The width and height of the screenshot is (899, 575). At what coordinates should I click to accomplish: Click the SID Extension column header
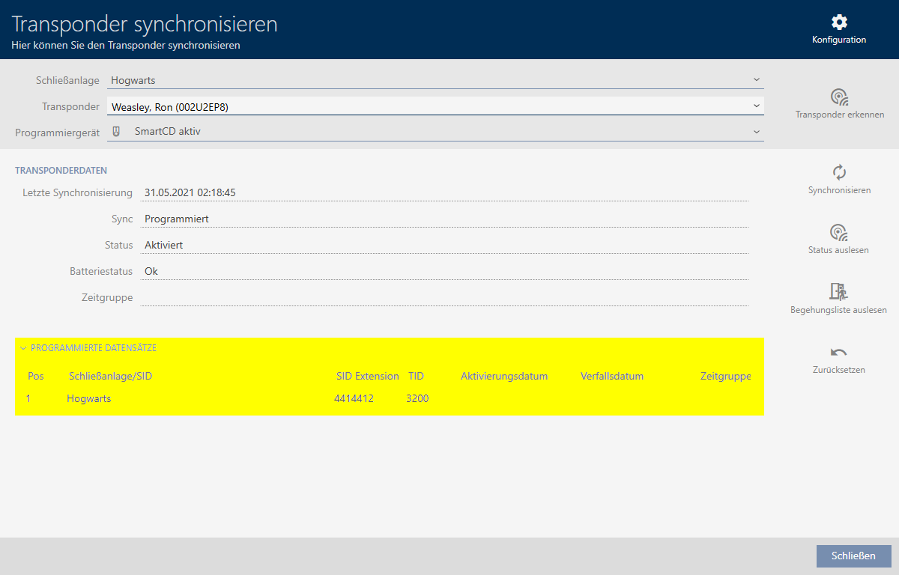pos(367,376)
